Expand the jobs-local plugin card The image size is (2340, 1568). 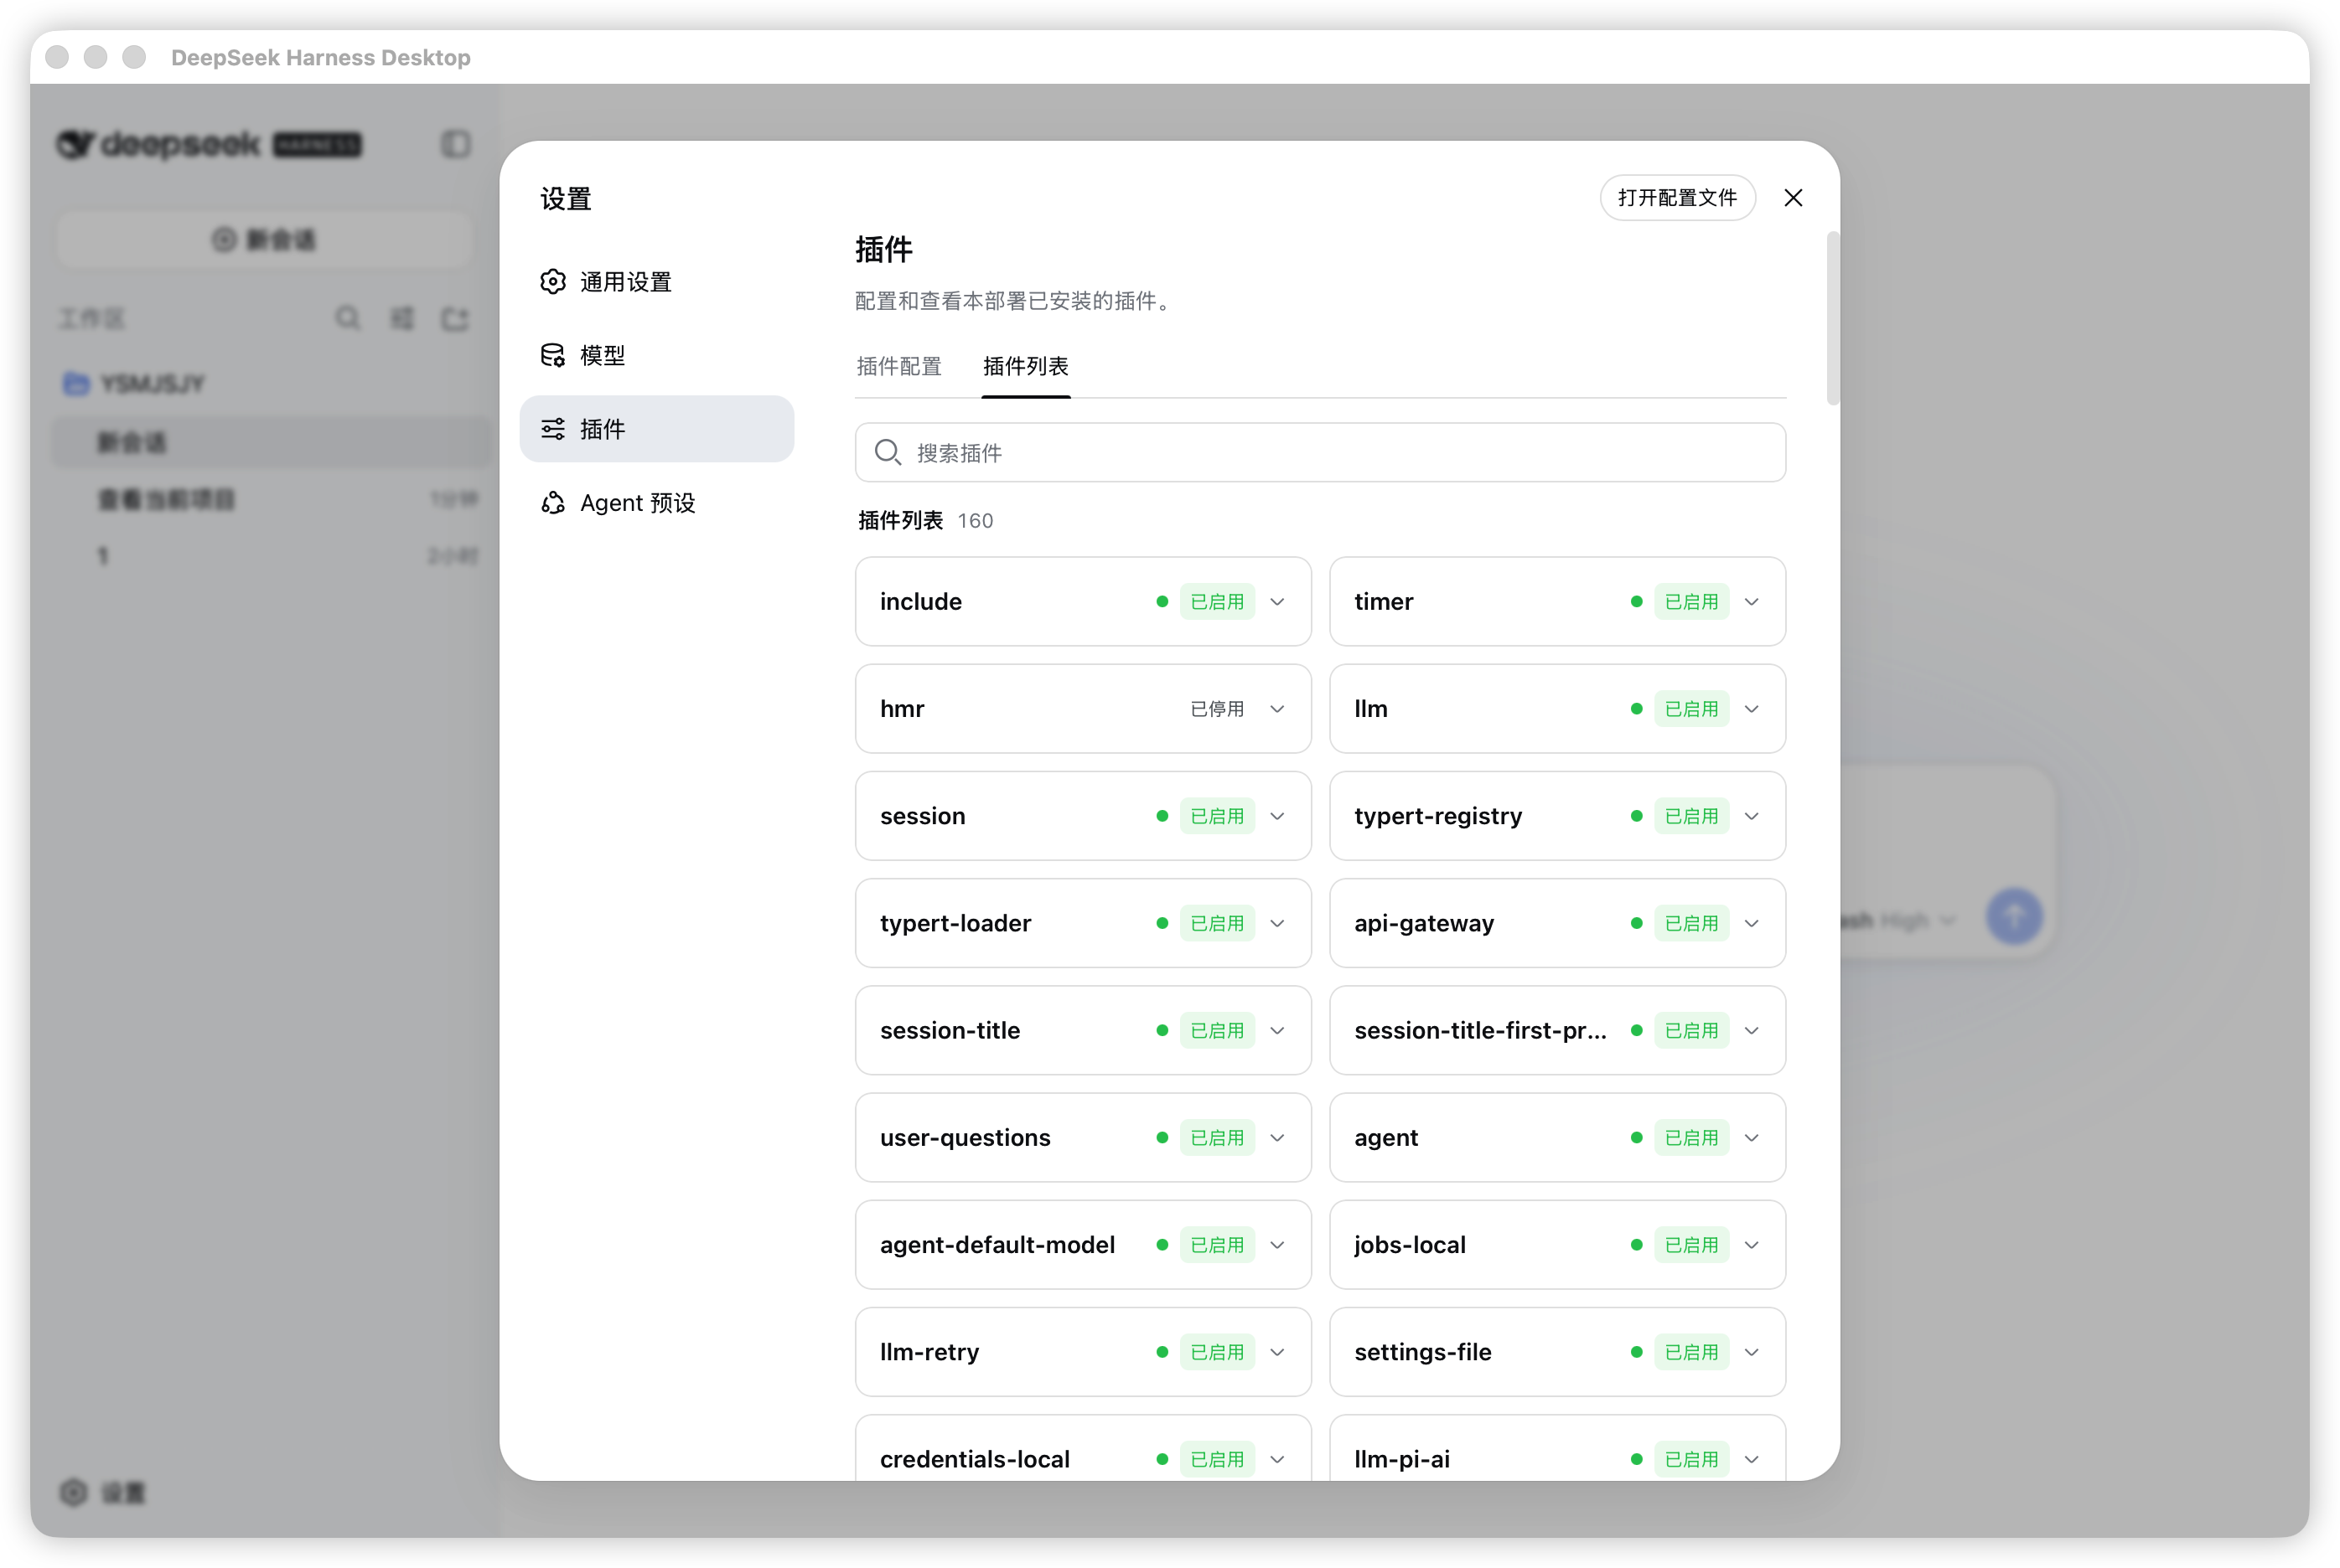tap(1752, 1245)
